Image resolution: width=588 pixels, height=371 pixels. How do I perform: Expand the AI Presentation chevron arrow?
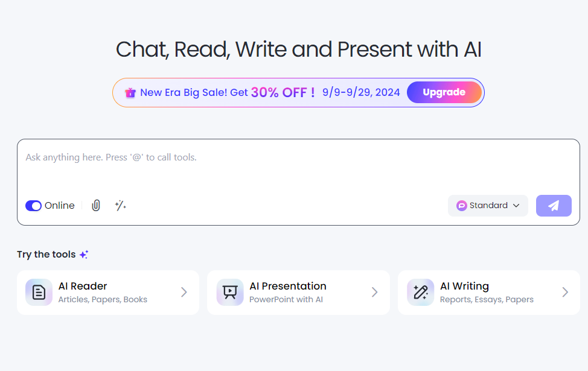375,293
